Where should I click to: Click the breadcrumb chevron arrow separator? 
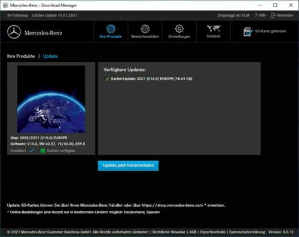pos(39,56)
